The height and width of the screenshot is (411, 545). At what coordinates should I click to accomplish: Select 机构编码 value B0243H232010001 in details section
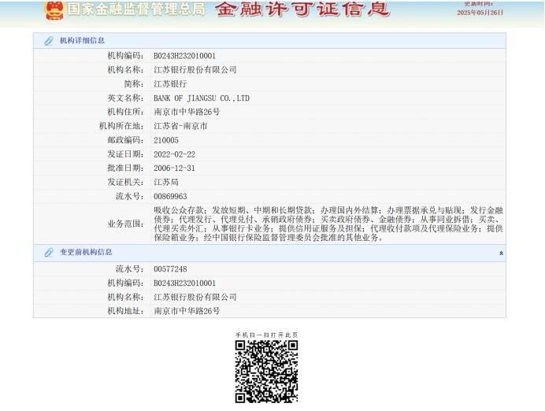tap(184, 56)
